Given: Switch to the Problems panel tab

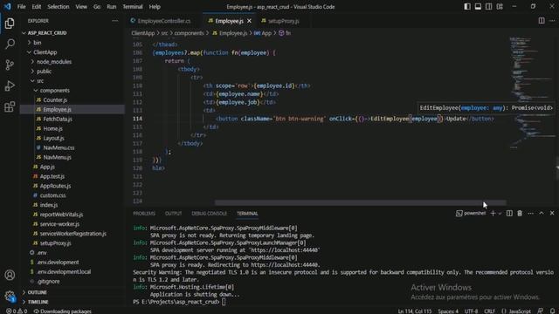Looking at the screenshot, I should tap(144, 214).
